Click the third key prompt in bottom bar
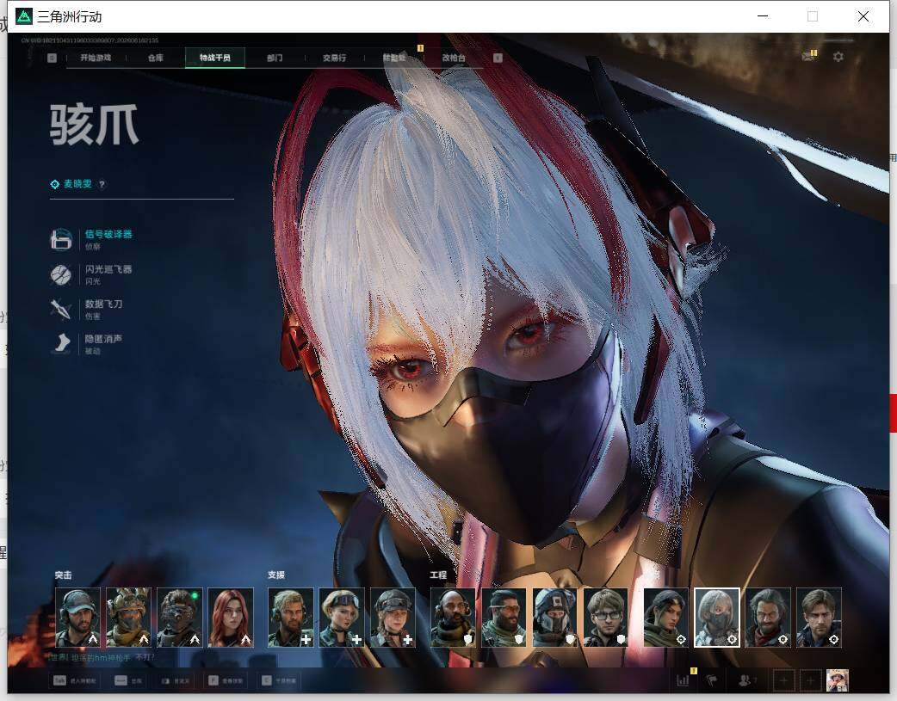The height and width of the screenshot is (701, 897). click(175, 680)
